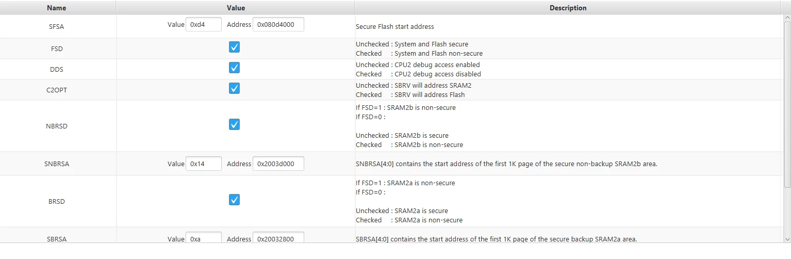Click the SFSA Address field 0x080d4000
Viewport: 791px width, 259px height.
[x=278, y=24]
